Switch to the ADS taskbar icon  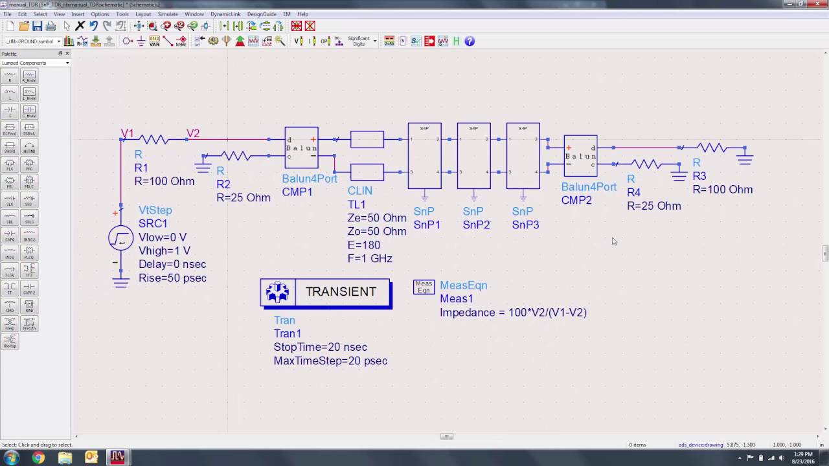point(117,458)
